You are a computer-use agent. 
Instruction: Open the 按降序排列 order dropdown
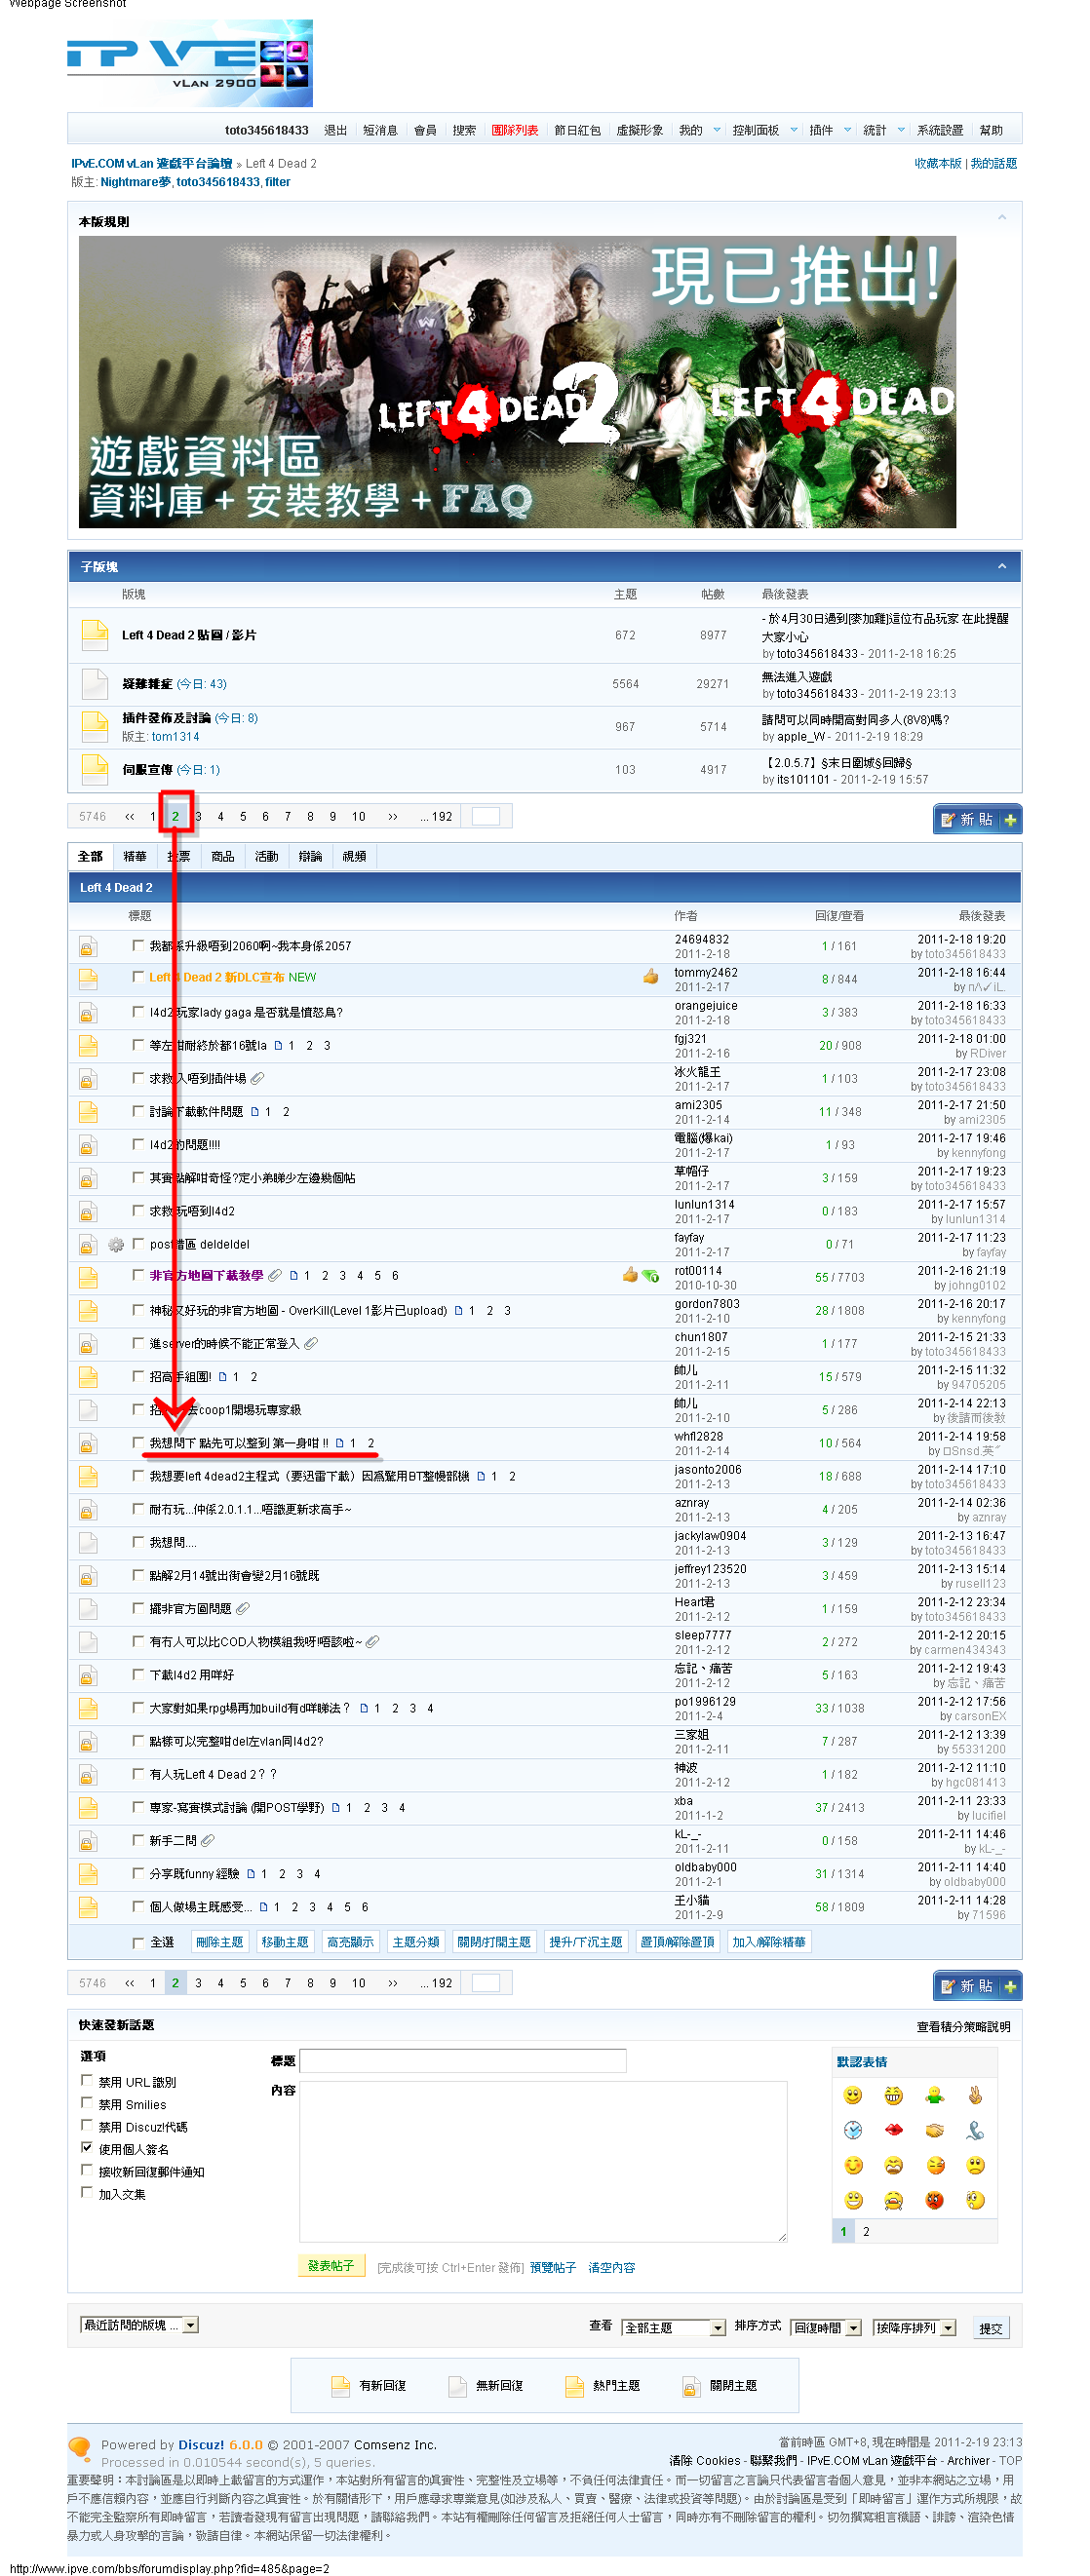click(914, 2328)
